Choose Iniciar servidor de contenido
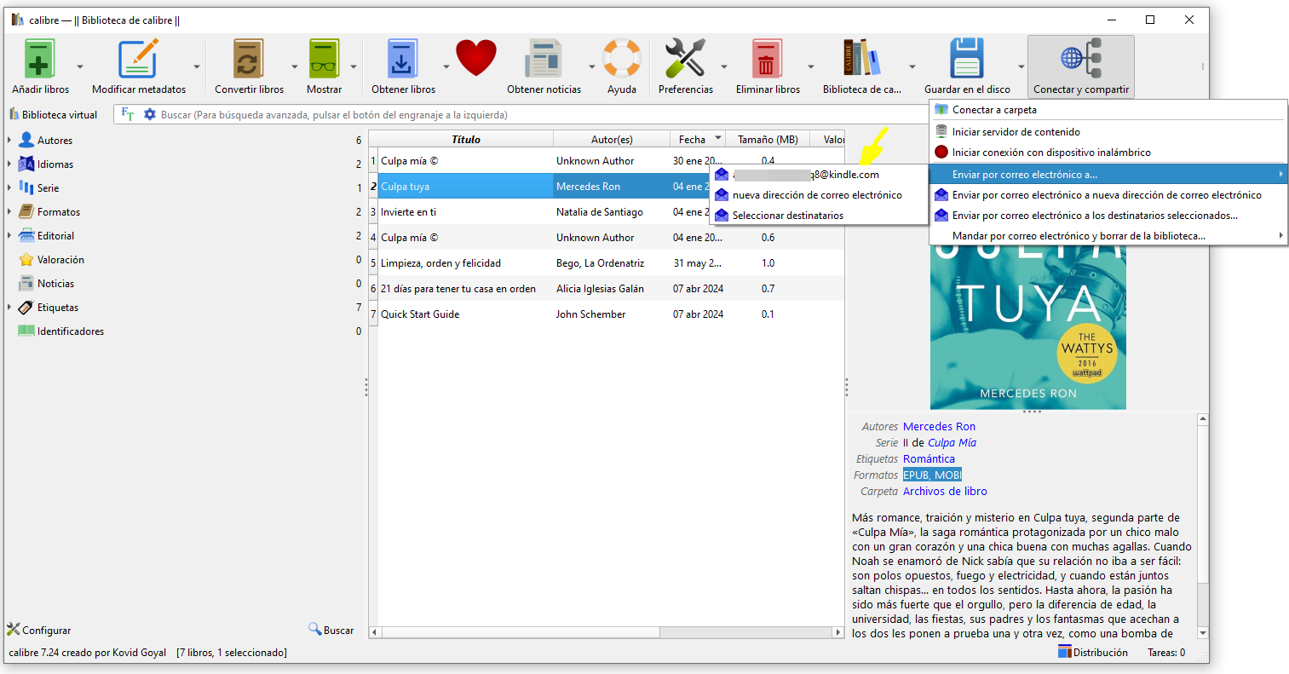Screen dimensions: 1289x674 1108,132
